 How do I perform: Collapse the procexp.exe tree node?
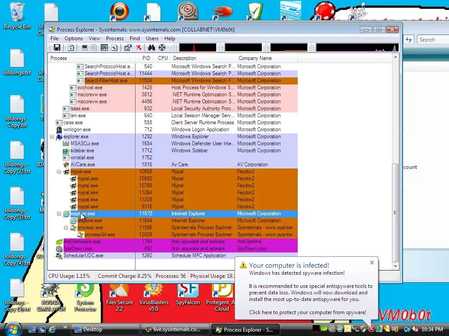pyautogui.click(x=66, y=227)
